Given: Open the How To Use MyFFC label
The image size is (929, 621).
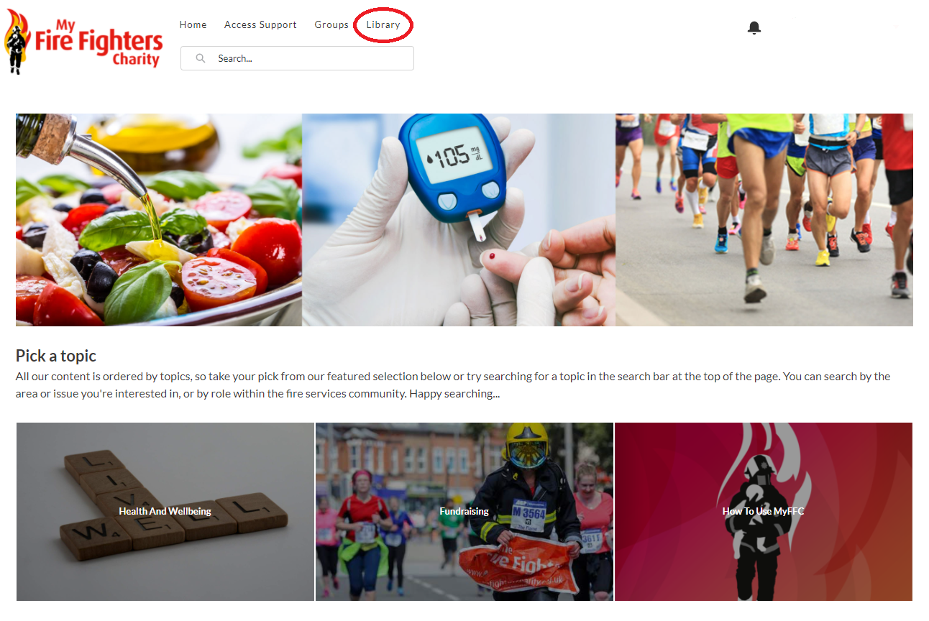Looking at the screenshot, I should [x=764, y=511].
